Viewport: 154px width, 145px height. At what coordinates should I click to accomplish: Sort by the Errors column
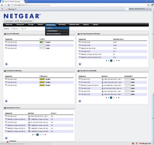coord(54,113)
